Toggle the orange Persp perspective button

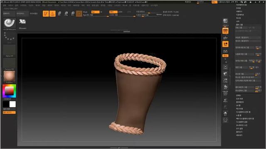225,31
